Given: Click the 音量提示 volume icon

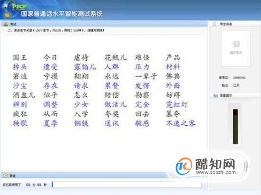Looking at the screenshot, I should click(x=215, y=96).
